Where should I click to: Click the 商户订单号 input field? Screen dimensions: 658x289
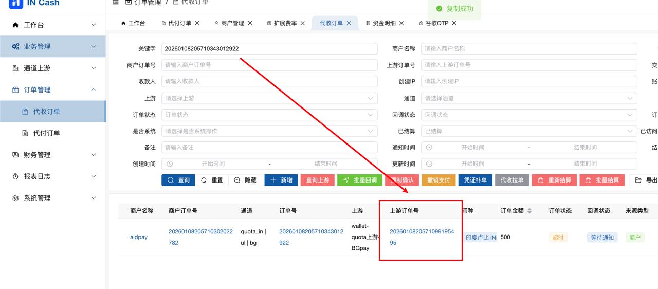(269, 65)
